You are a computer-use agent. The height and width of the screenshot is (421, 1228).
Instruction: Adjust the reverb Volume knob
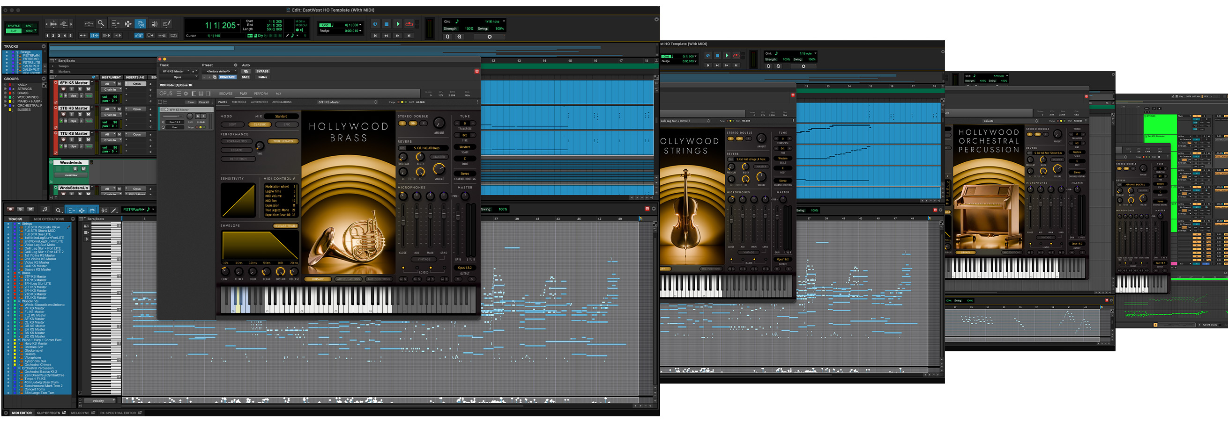pos(439,169)
